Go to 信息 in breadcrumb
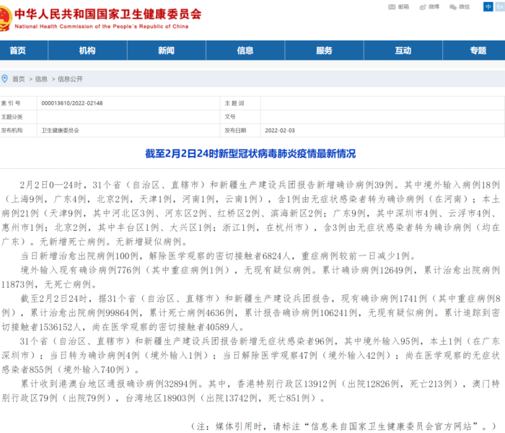 click(x=41, y=79)
